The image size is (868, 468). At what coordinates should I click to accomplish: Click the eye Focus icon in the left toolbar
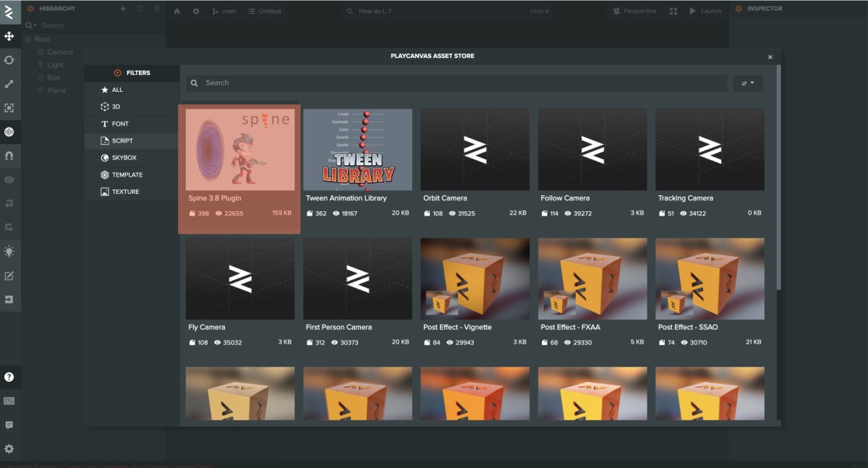pos(9,179)
